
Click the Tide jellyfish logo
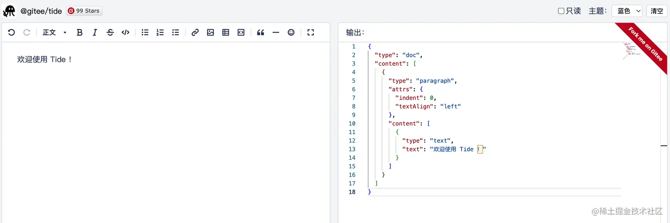(9, 11)
